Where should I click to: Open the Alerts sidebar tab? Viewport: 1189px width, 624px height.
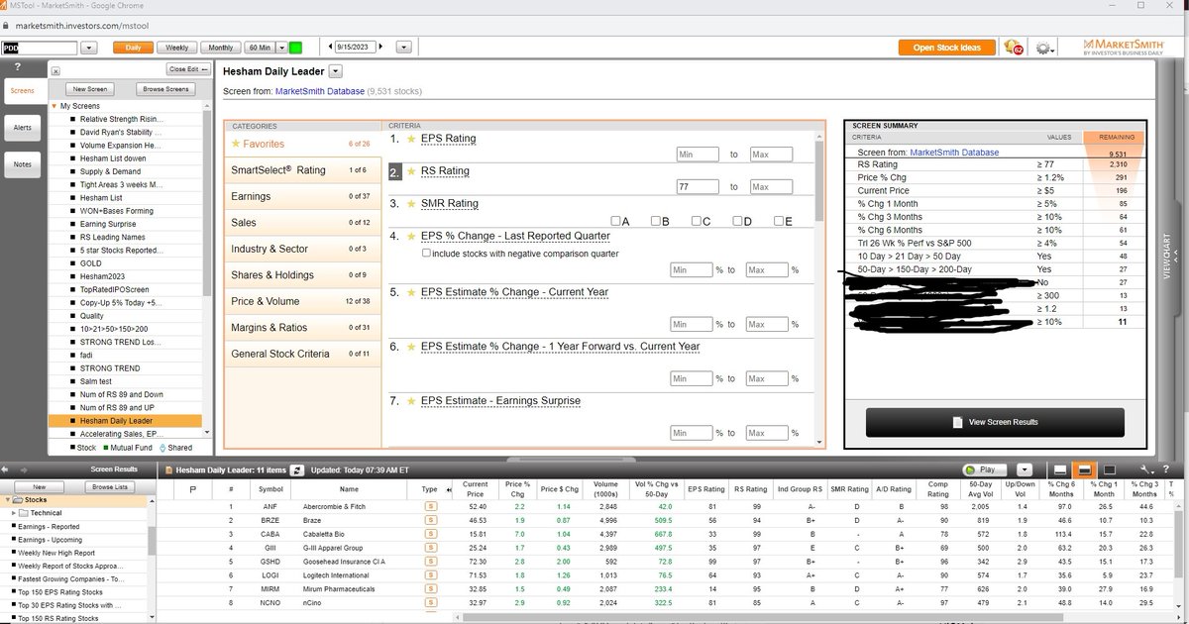(22, 128)
